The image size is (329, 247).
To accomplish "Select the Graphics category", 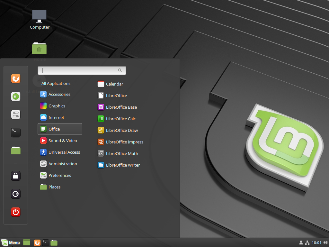I will click(x=56, y=106).
